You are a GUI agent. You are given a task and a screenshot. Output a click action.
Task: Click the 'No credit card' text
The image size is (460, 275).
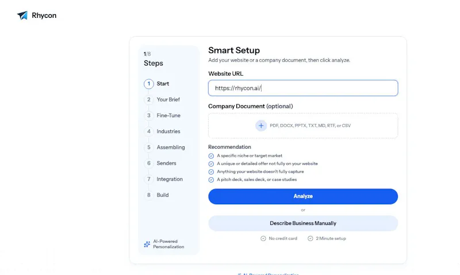pos(283,238)
